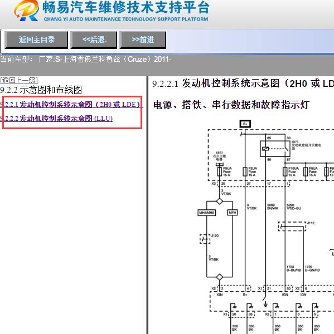The image size is (334, 334).
Task: Click the right panel 9.2.2.1 发动机控制系统示意图 heading
Action: (243, 83)
